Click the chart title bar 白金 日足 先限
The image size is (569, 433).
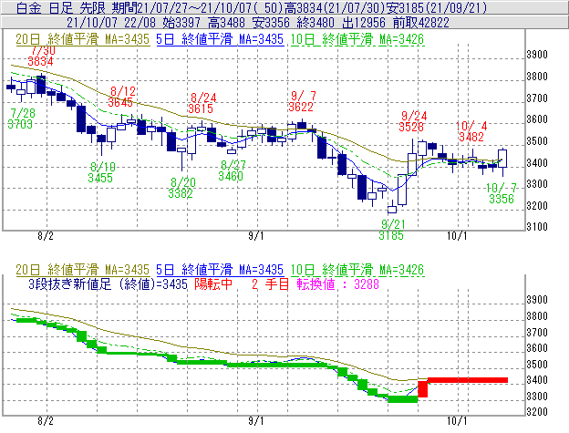[284, 7]
